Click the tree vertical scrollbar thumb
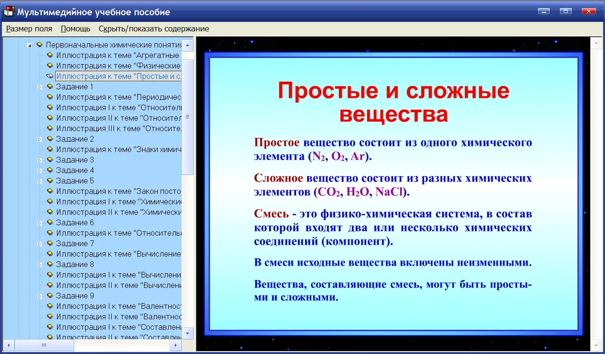 point(188,117)
